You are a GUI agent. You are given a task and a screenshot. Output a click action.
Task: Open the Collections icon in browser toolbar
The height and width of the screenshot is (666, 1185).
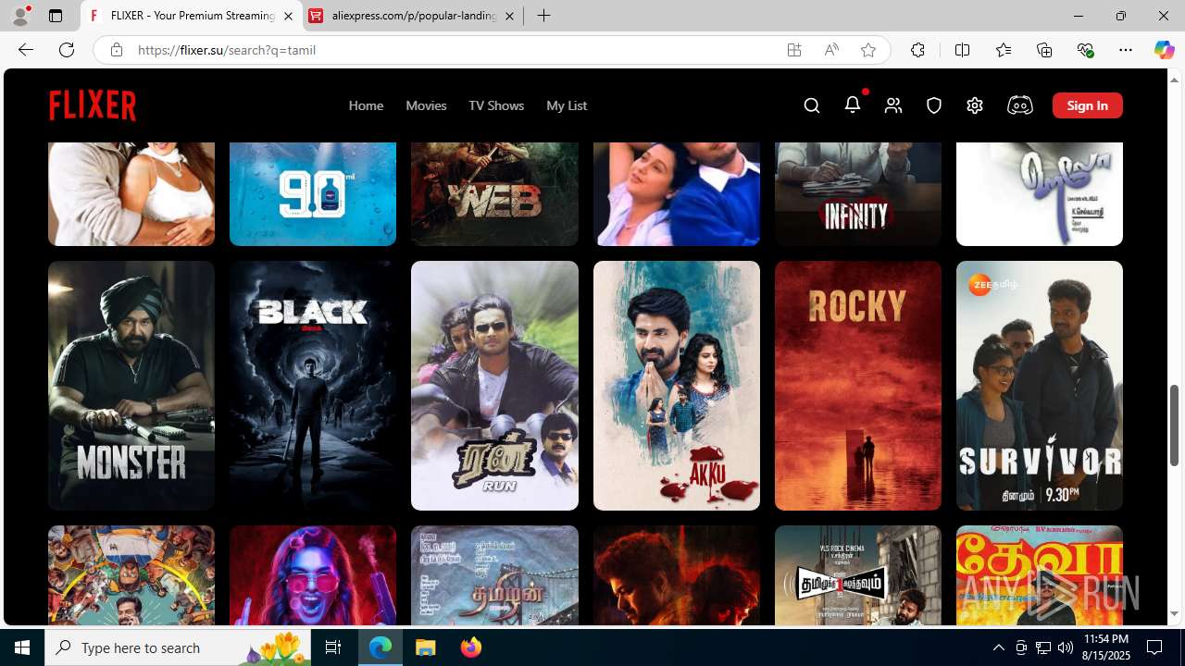(1044, 50)
